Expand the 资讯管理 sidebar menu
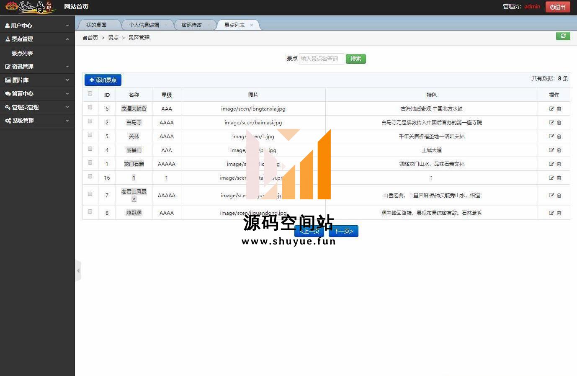The height and width of the screenshot is (376, 577). pyautogui.click(x=37, y=67)
